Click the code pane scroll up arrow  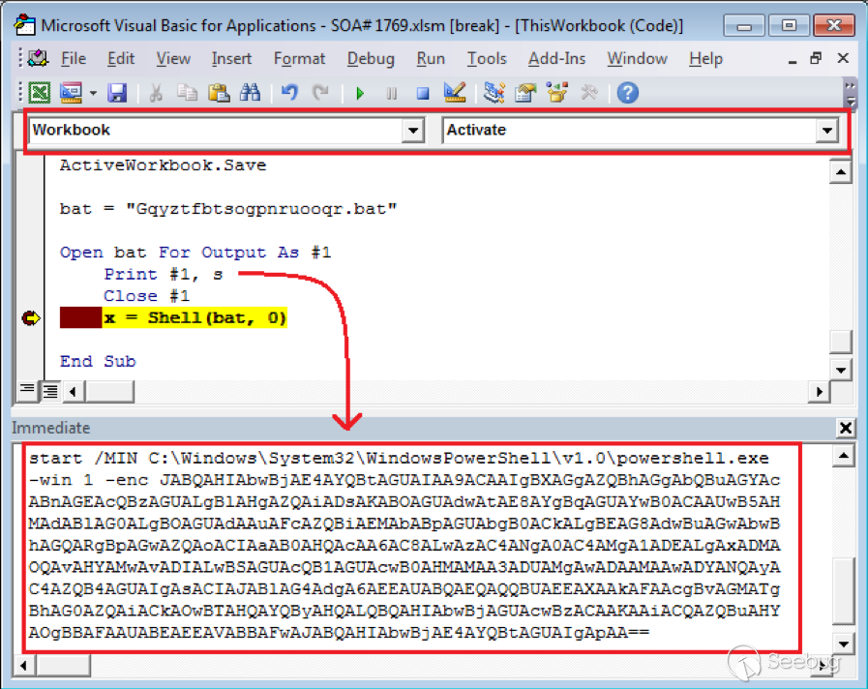pos(840,172)
